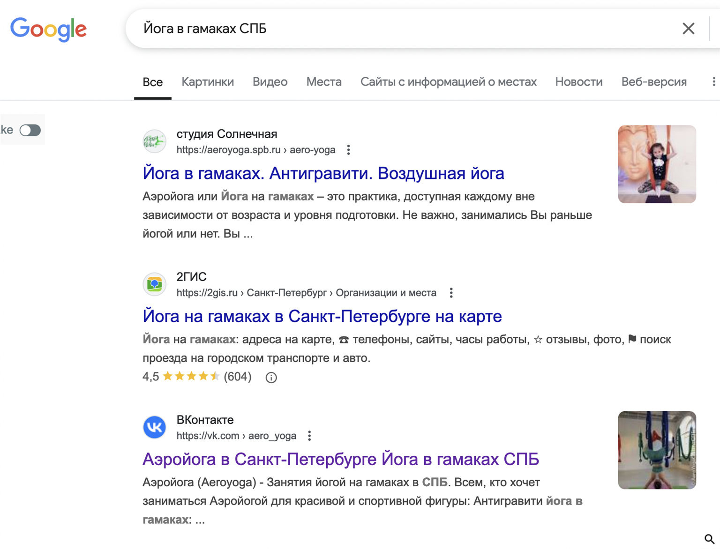Open the Все tab
The height and width of the screenshot is (549, 720).
point(153,82)
